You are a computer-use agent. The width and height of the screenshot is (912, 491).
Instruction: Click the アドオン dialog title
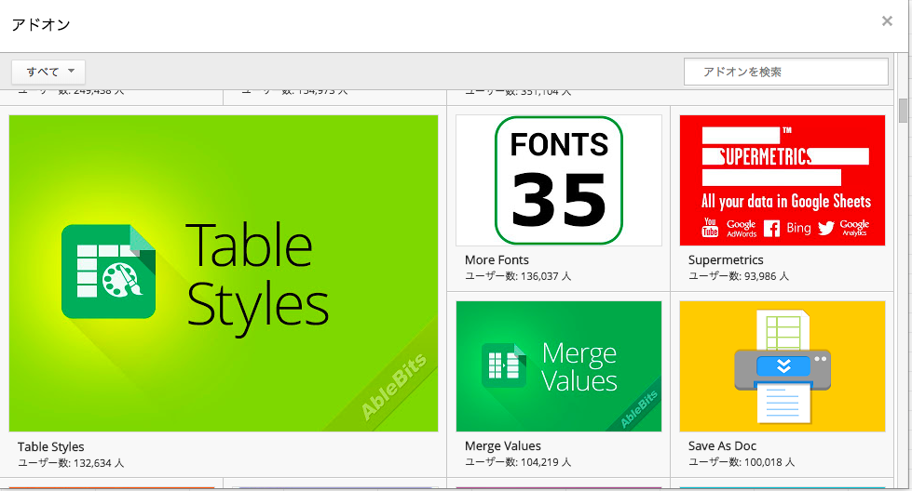pos(41,24)
